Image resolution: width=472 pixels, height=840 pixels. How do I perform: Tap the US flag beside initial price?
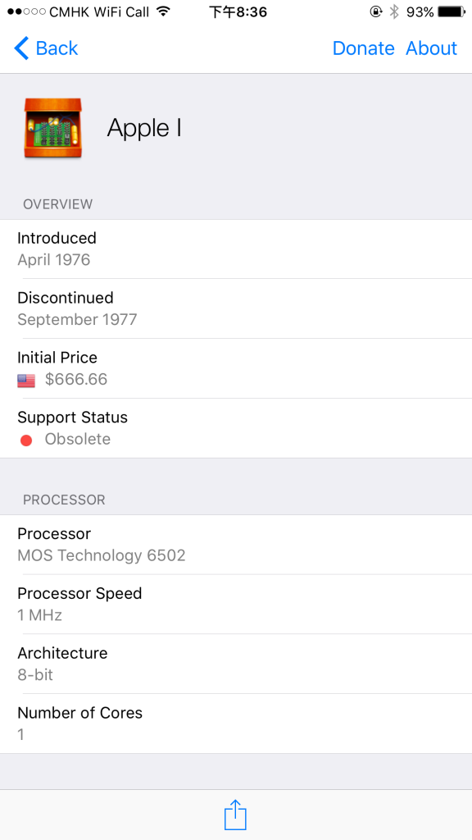[26, 381]
